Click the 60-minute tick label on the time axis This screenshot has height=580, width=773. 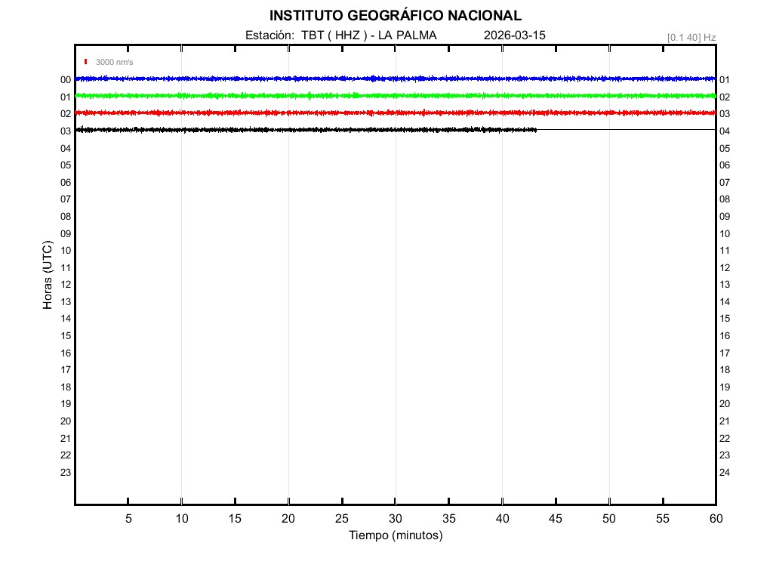pyautogui.click(x=715, y=518)
